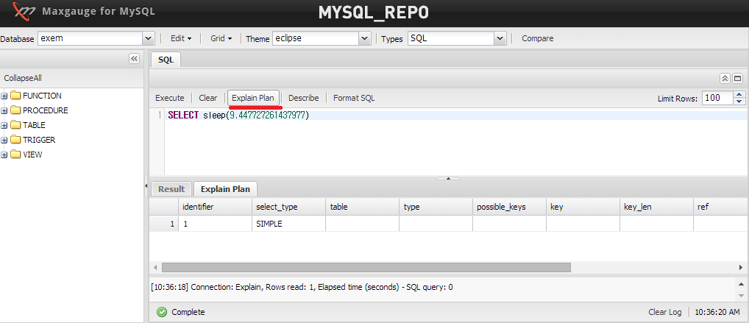The height and width of the screenshot is (323, 749).
Task: Click the TABLE folder icon
Action: [15, 125]
